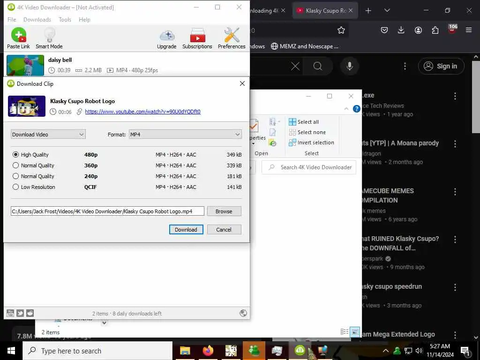Image resolution: width=480 pixels, height=360 pixels.
Task: Open the Firefox extensions puzzle icon
Action: tap(435, 30)
